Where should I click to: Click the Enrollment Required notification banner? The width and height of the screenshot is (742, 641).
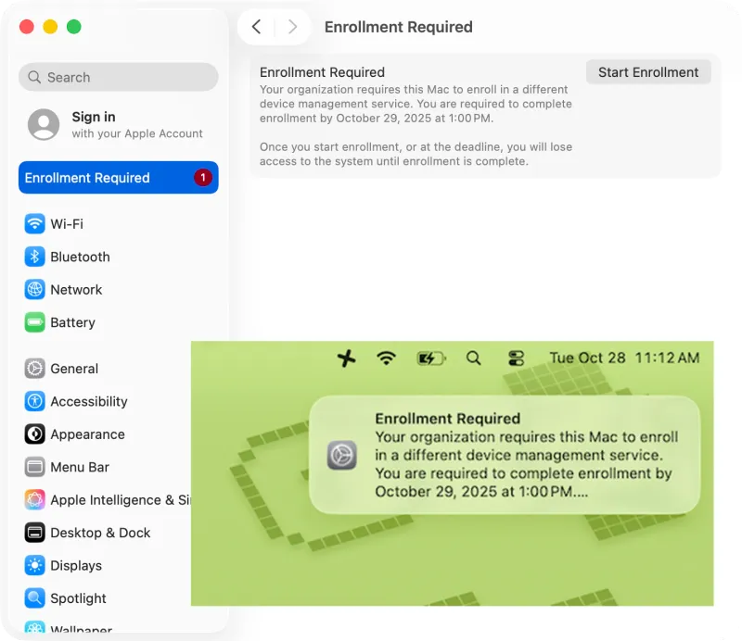pyautogui.click(x=505, y=455)
